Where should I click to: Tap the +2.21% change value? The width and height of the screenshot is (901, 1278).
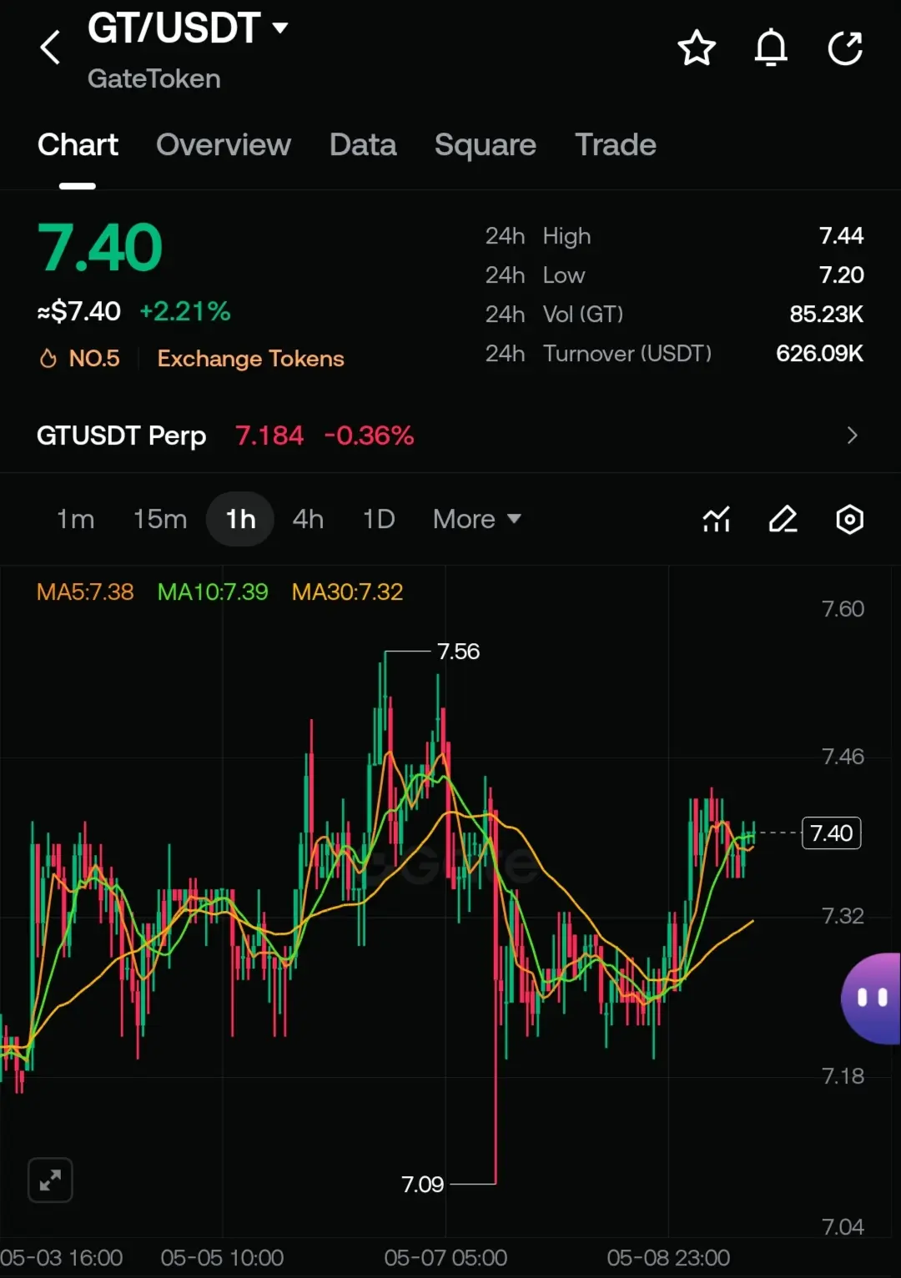184,311
